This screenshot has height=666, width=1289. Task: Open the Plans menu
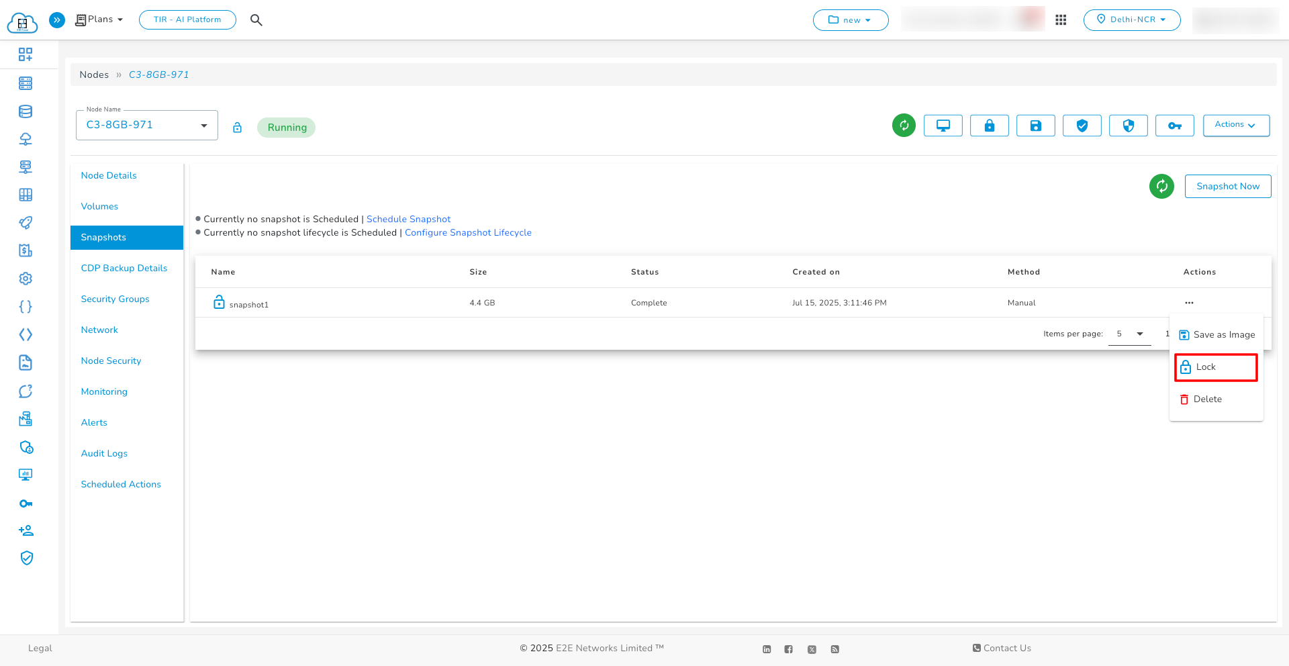[98, 19]
